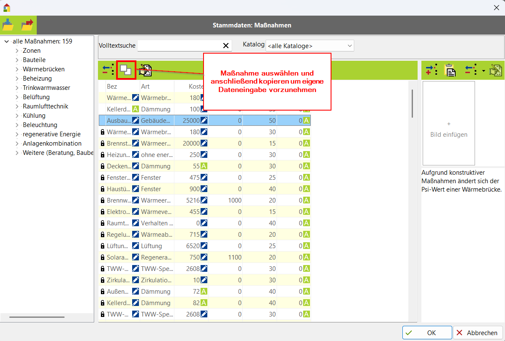Image resolution: width=505 pixels, height=341 pixels.
Task: Click the lock icon on the Brennst… row
Action: pyautogui.click(x=102, y=143)
